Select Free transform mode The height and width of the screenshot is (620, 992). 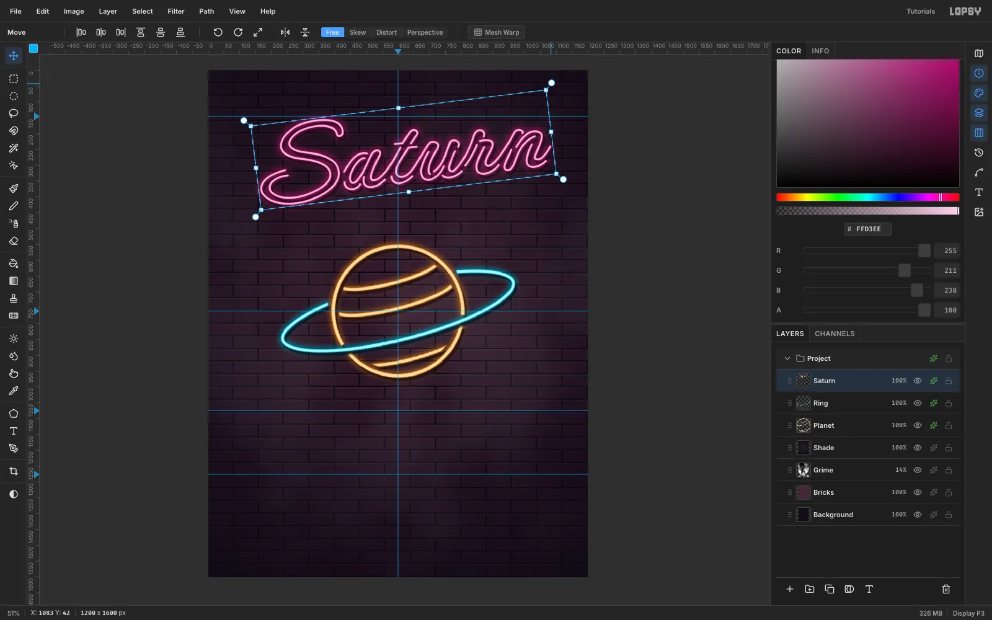(332, 32)
